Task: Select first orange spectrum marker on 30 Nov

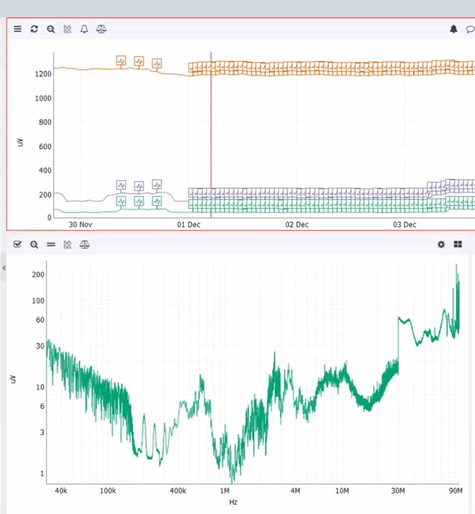Action: pos(121,61)
